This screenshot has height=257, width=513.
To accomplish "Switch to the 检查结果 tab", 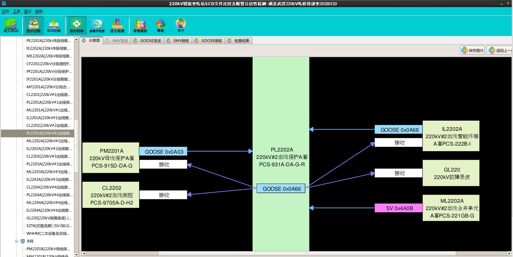I will (x=238, y=41).
